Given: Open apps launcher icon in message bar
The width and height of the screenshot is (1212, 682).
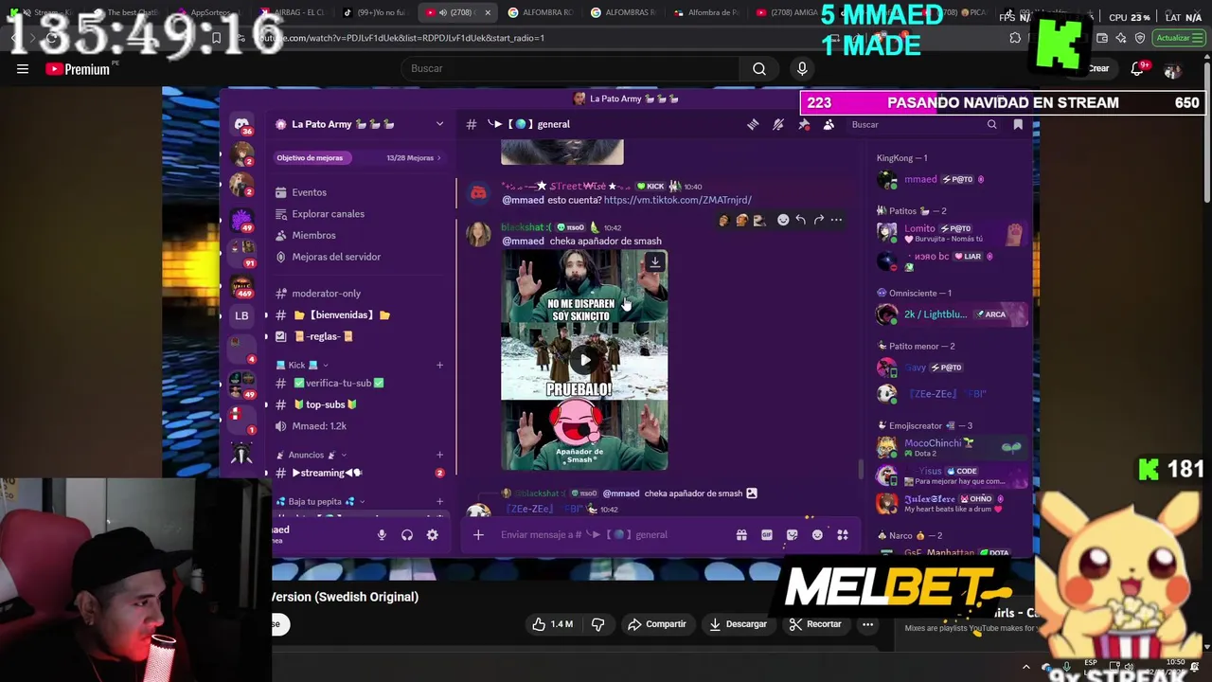Looking at the screenshot, I should tap(843, 535).
